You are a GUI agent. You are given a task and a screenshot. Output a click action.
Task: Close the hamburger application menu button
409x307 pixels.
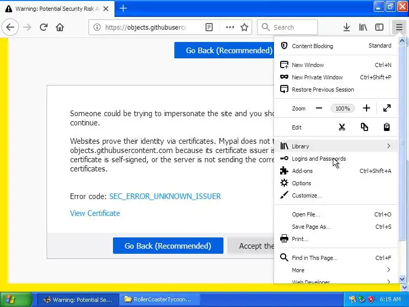(x=399, y=27)
